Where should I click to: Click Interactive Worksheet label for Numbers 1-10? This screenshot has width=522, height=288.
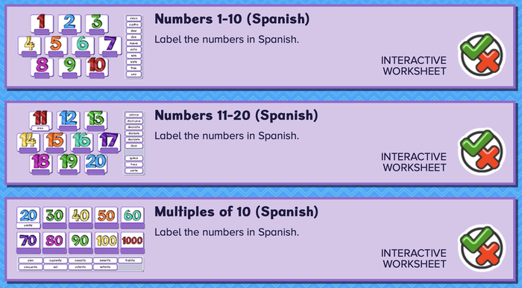pos(414,65)
